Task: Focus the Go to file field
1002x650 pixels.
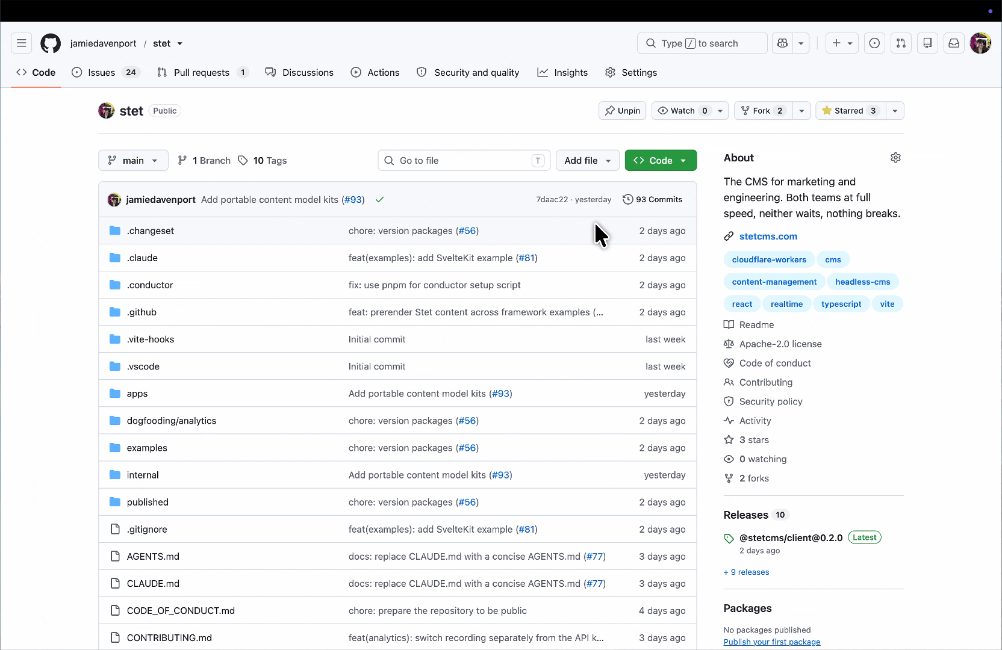Action: [464, 161]
